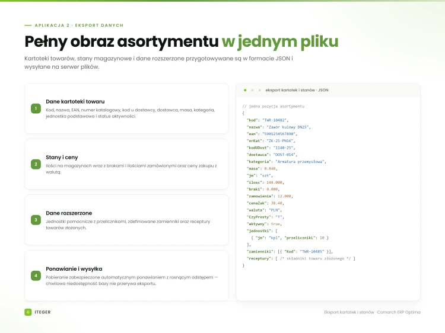Click the code line with "przelicznikL": 10
The width and height of the screenshot is (445, 333).
(x=290, y=238)
